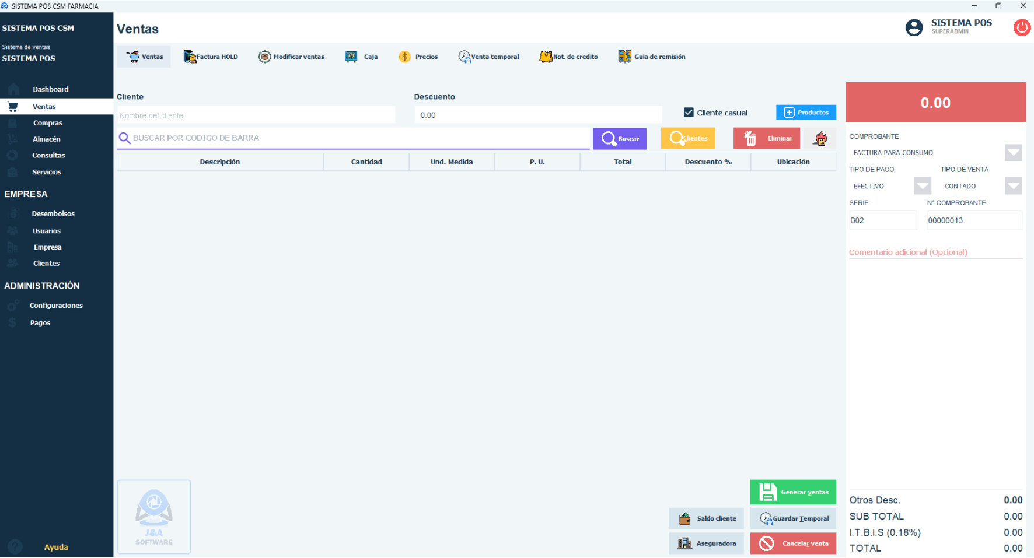
Task: Select the Ventas toolbar tab
Action: pos(144,57)
